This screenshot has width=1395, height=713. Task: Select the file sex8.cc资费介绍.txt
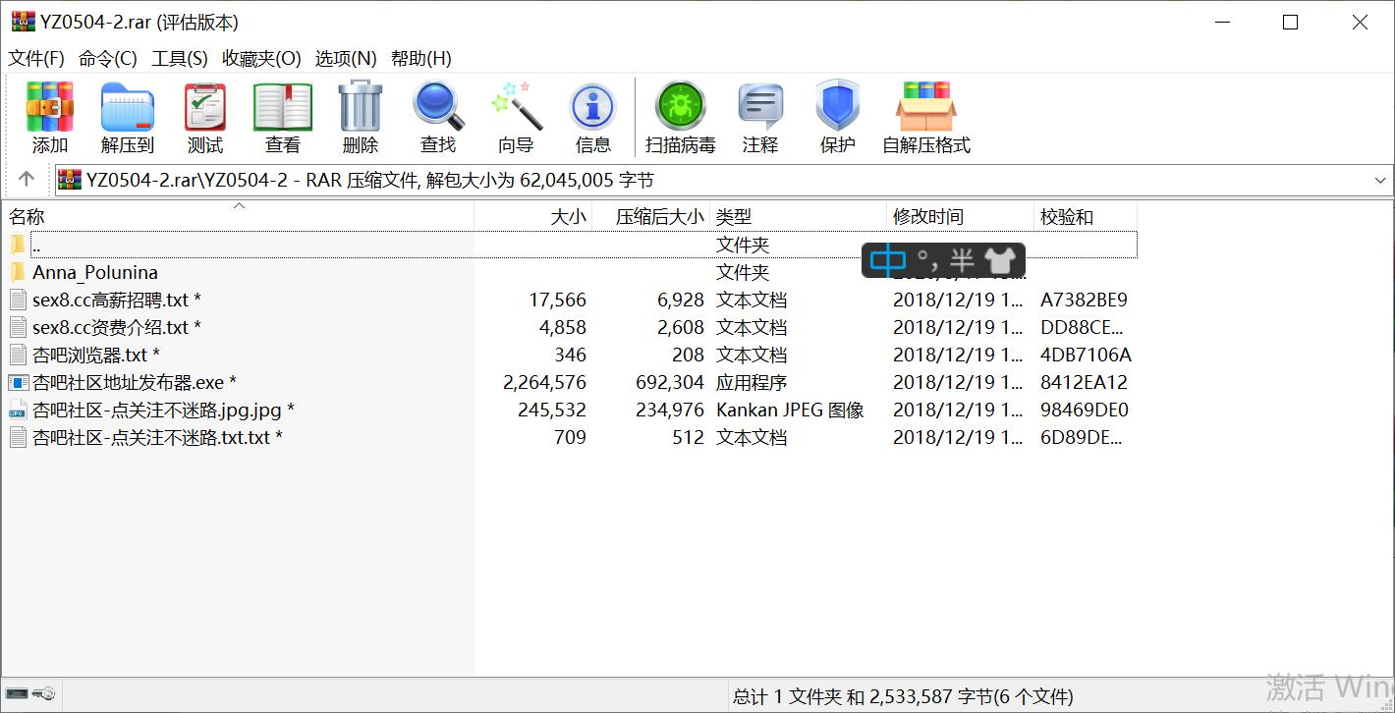[x=117, y=327]
